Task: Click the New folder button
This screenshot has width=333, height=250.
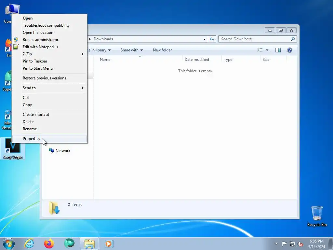Action: 162,50
